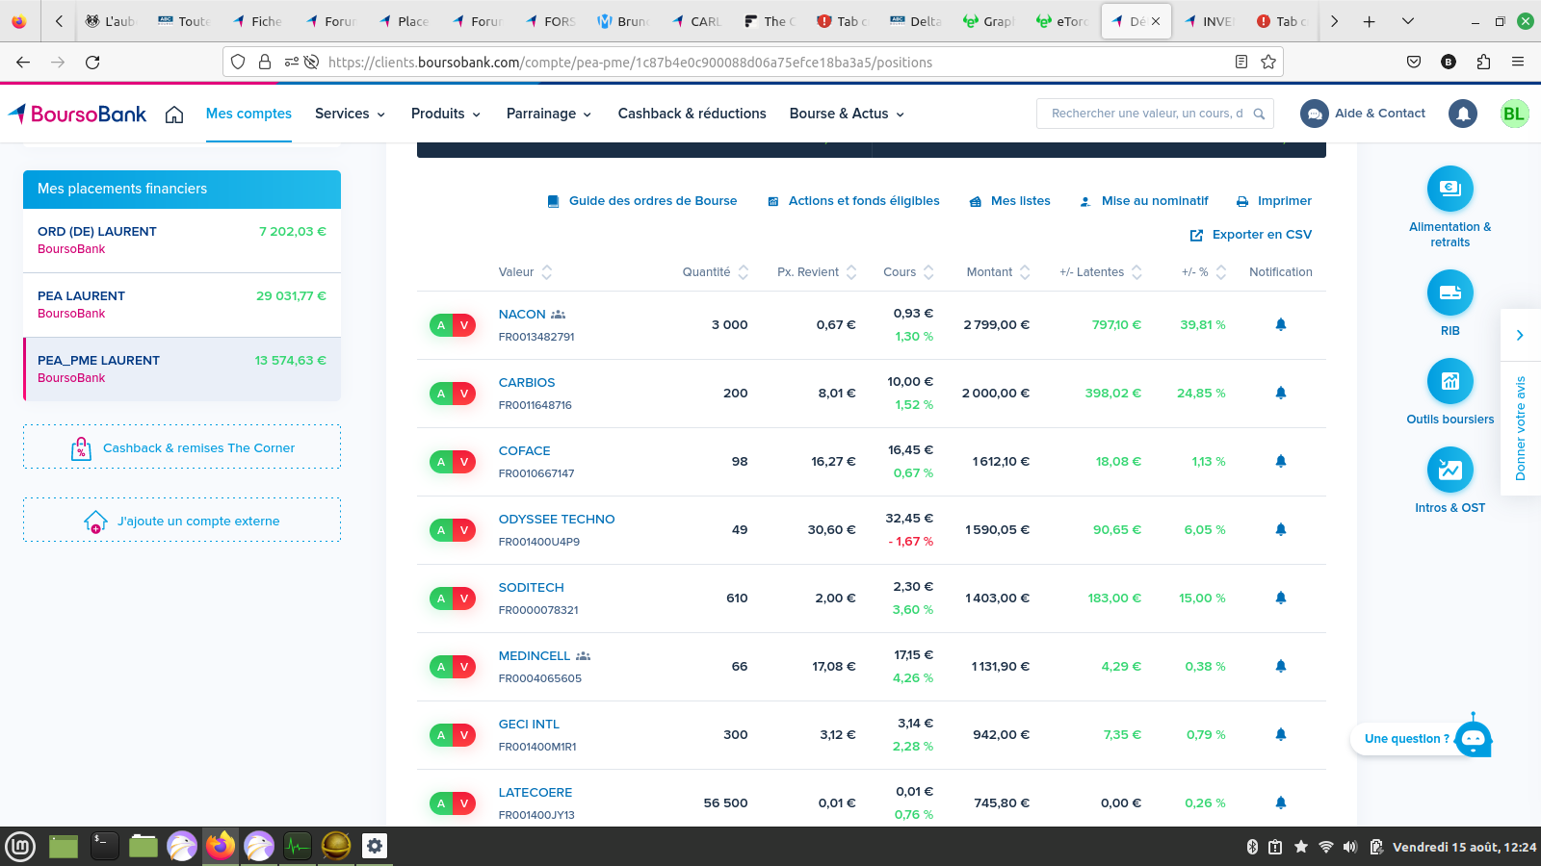
Task: Open the RIB icon
Action: coord(1450,293)
